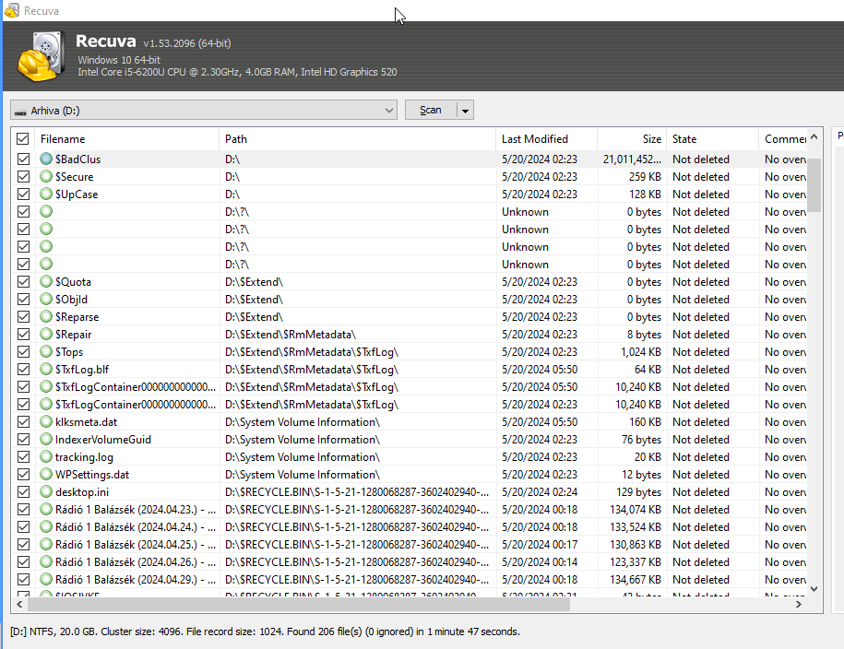Click the green status circle for desktop.ini
This screenshot has width=844, height=649.
pyautogui.click(x=46, y=491)
